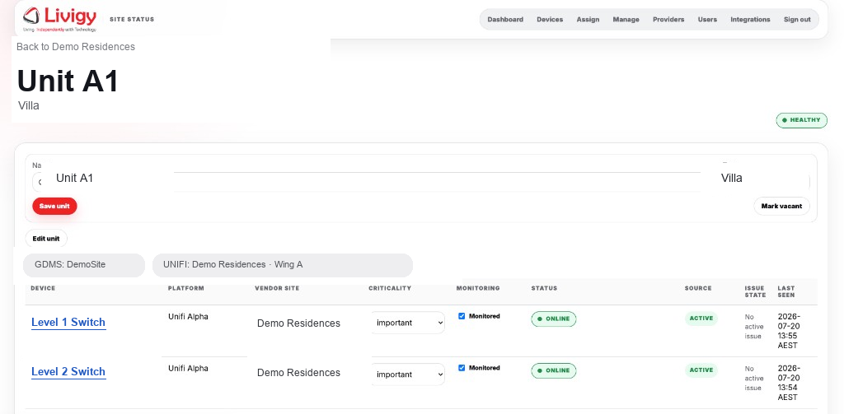Go to the Devices page
This screenshot has height=414, width=844.
pos(550,20)
